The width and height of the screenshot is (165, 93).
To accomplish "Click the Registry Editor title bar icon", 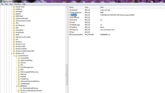I will click(1, 1).
